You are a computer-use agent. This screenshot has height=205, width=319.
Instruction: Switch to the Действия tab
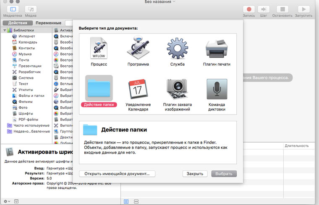[18, 23]
